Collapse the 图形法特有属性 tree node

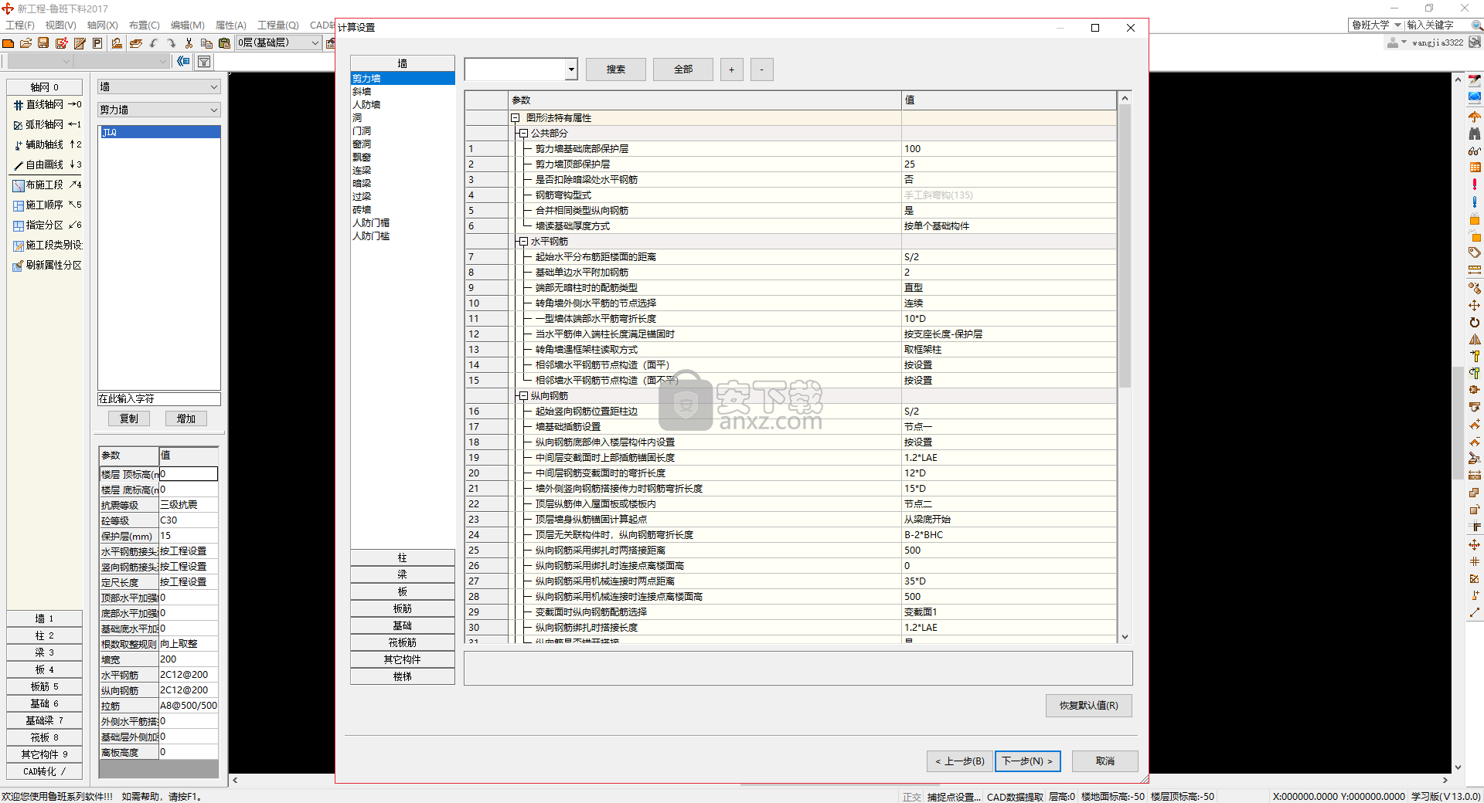[515, 118]
